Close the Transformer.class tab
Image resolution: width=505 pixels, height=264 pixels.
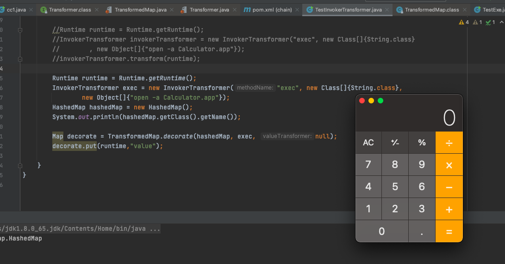click(x=97, y=10)
